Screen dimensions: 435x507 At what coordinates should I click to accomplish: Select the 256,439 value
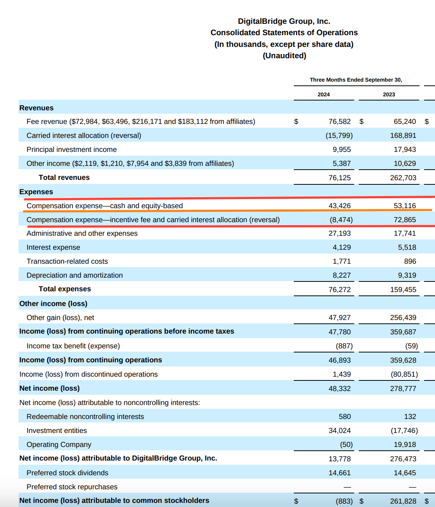tap(403, 318)
